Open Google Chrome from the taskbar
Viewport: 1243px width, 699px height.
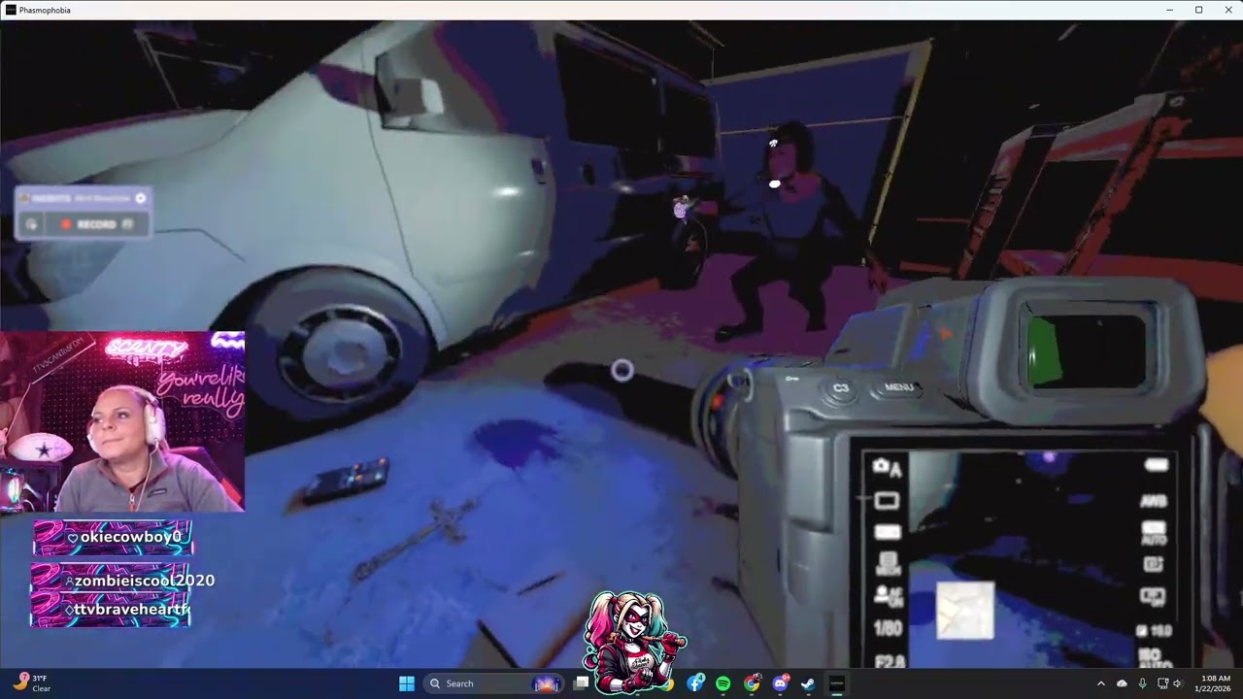[x=752, y=683]
